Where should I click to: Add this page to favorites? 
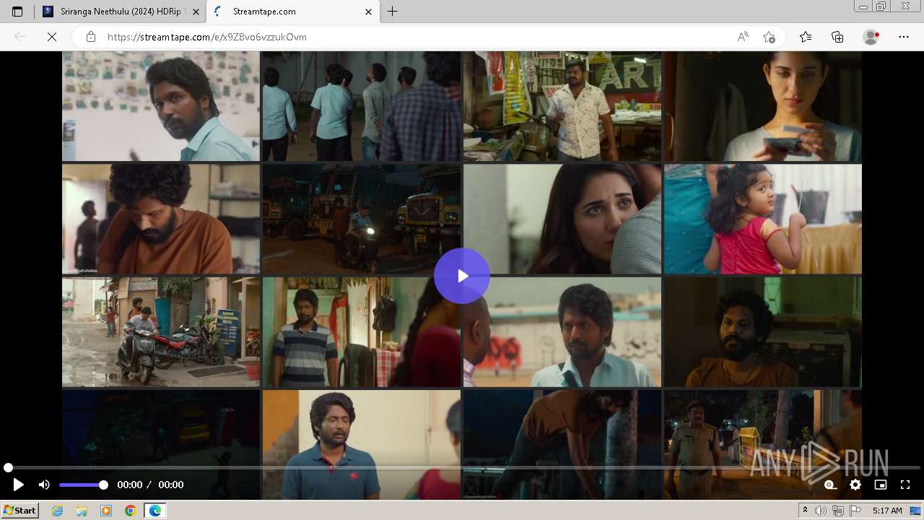click(x=769, y=37)
